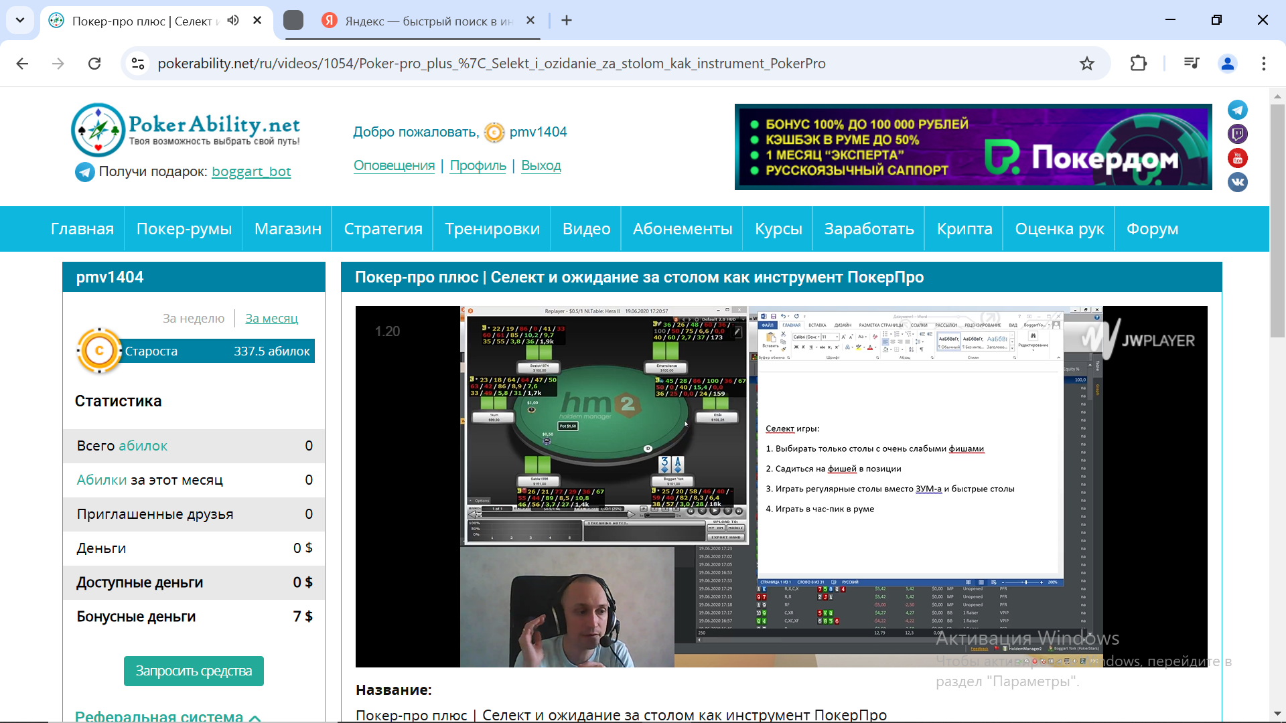View site information icon in address bar
Screen dimensions: 1286x723
tap(138, 64)
